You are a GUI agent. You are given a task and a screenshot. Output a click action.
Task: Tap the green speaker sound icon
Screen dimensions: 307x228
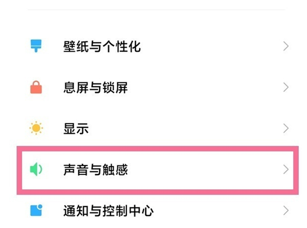tap(36, 169)
